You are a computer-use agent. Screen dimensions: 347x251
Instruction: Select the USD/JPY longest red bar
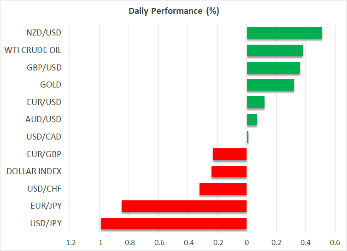tap(174, 223)
